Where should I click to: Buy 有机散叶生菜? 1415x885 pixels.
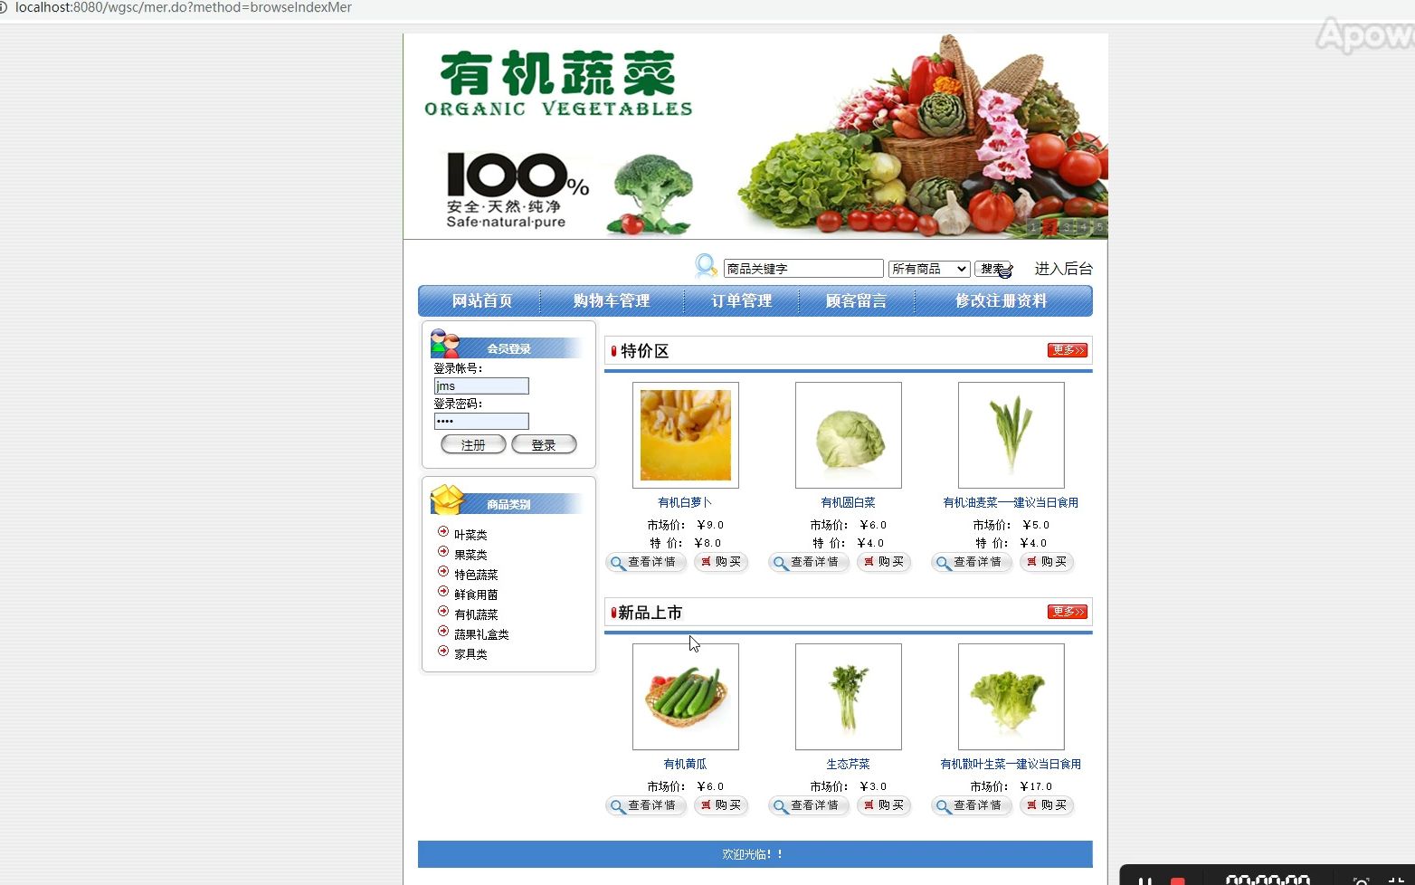click(x=1047, y=806)
